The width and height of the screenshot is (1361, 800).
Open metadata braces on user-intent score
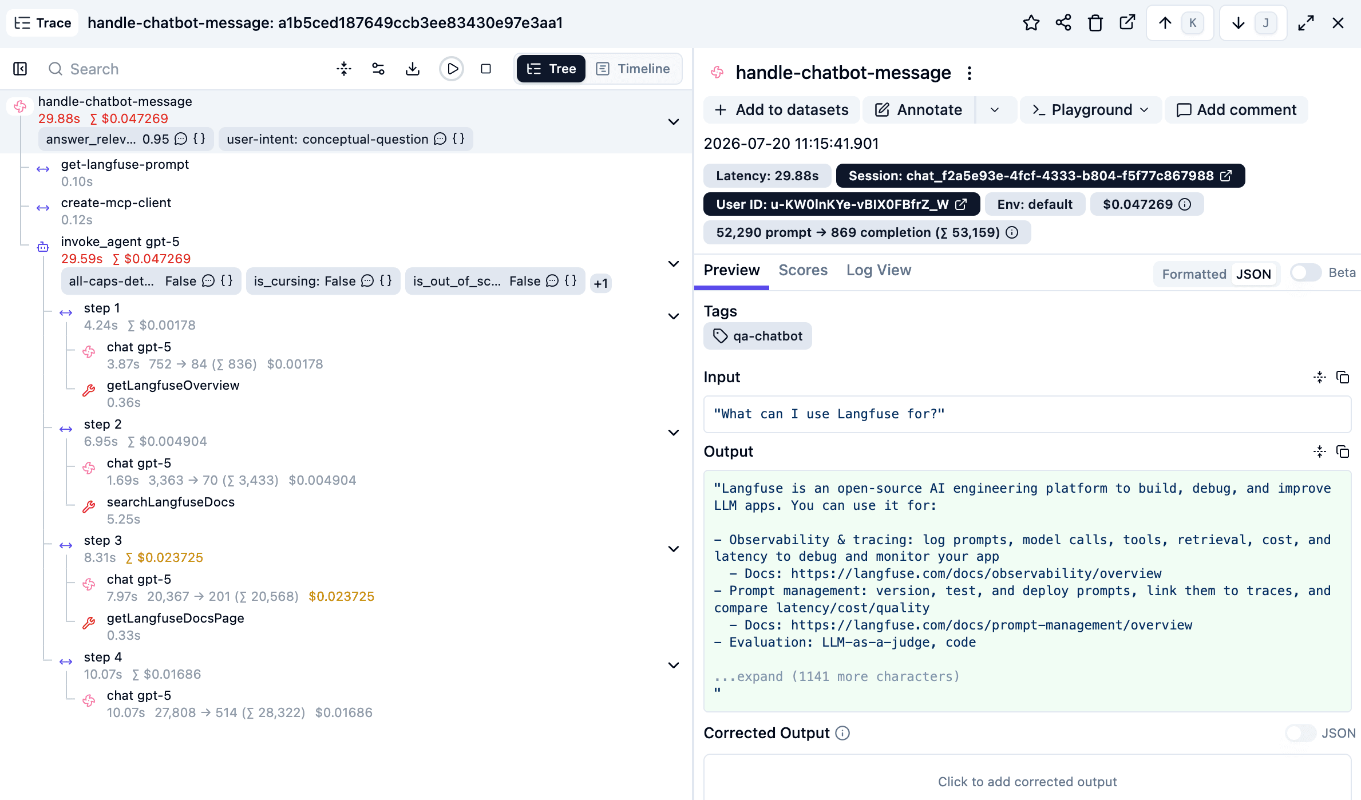pyautogui.click(x=458, y=139)
